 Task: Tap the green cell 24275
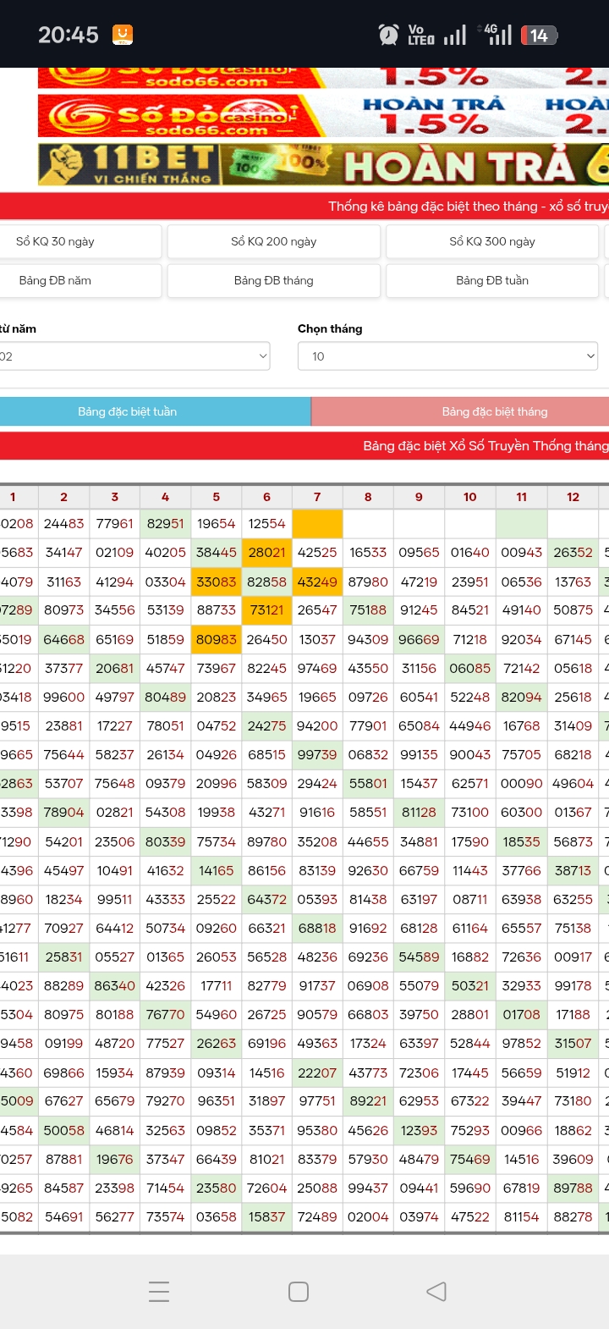click(266, 725)
